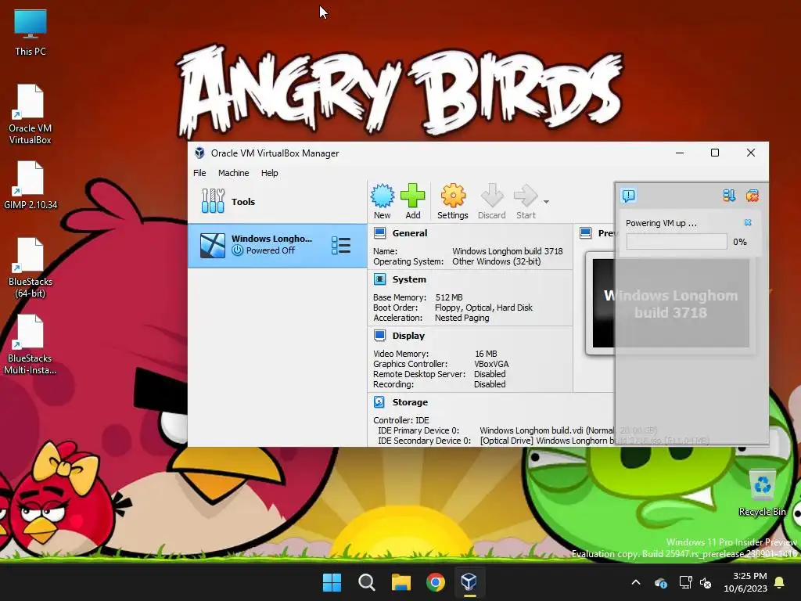Open Google Chrome from taskbar

tap(436, 582)
